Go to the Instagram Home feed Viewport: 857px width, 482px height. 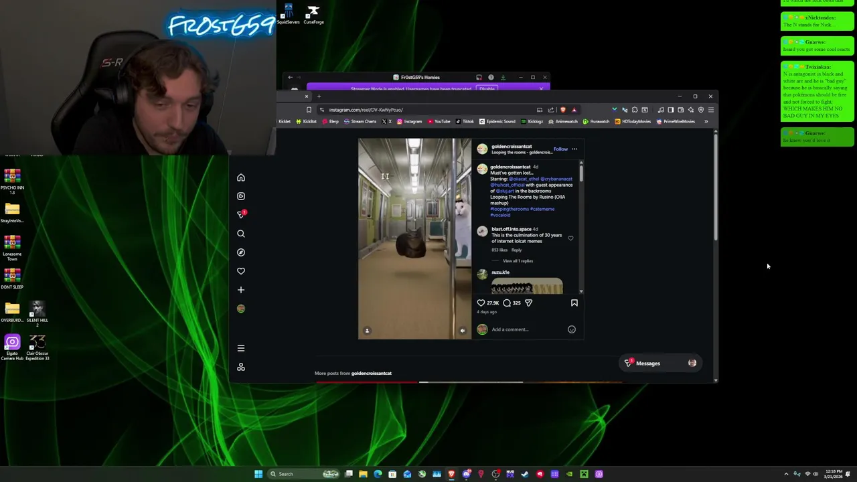point(241,177)
